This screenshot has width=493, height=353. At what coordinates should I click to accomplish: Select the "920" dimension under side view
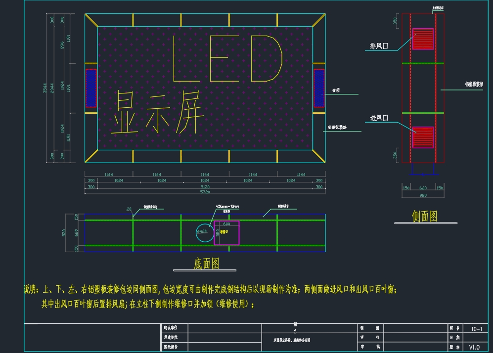(423, 195)
